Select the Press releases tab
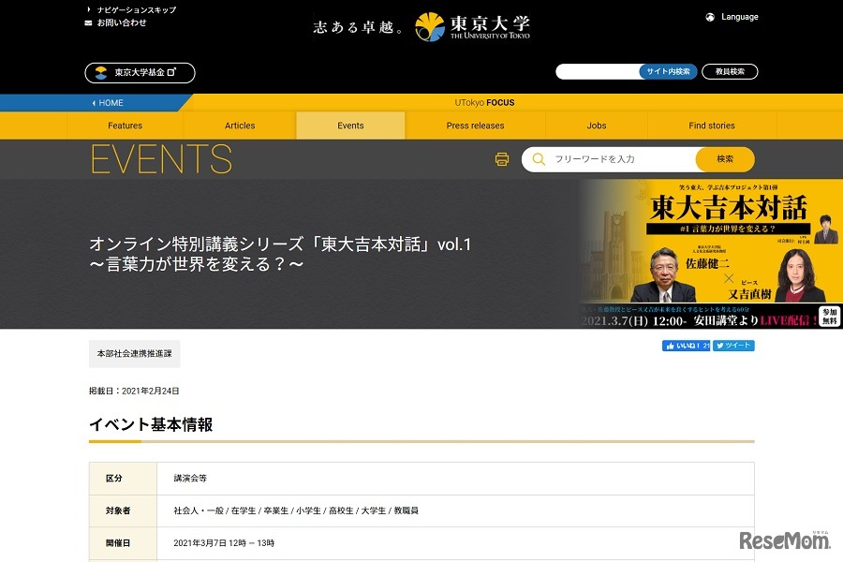 pyautogui.click(x=475, y=126)
